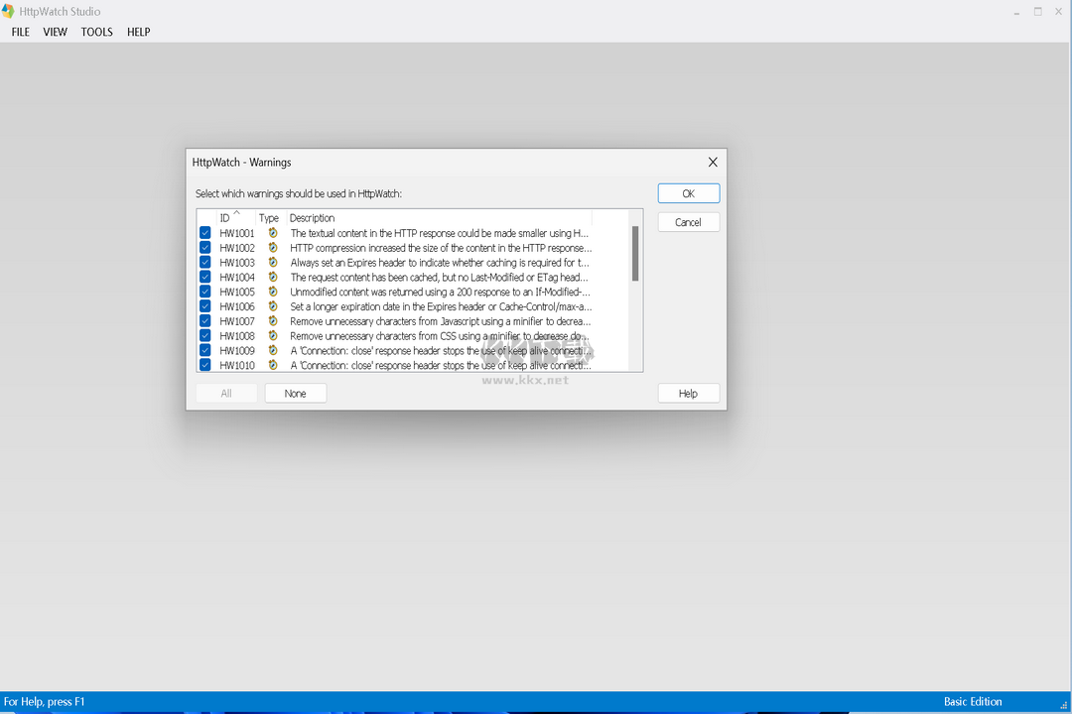
Task: Click the Type icon beside HW1002
Action: click(272, 248)
